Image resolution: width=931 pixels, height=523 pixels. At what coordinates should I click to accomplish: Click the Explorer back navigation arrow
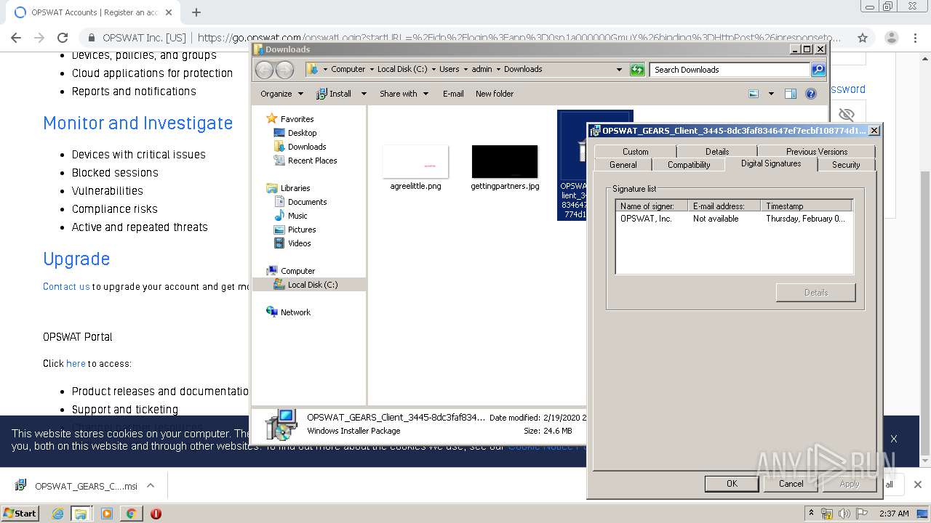[264, 70]
